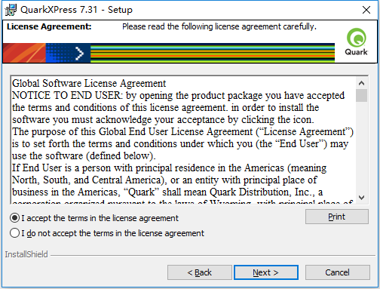The height and width of the screenshot is (289, 380).
Task: Select "I accept the terms" radio button
Action: coord(14,218)
